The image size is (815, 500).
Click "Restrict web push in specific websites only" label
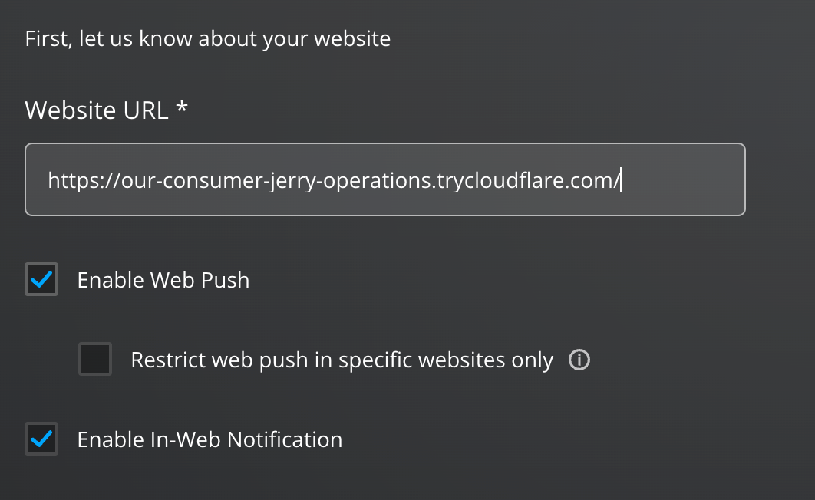[342, 360]
